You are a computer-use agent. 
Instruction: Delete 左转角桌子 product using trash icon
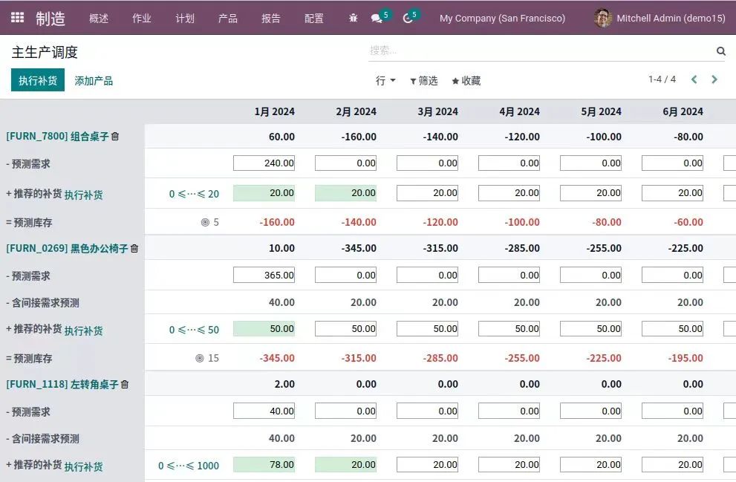pos(125,385)
